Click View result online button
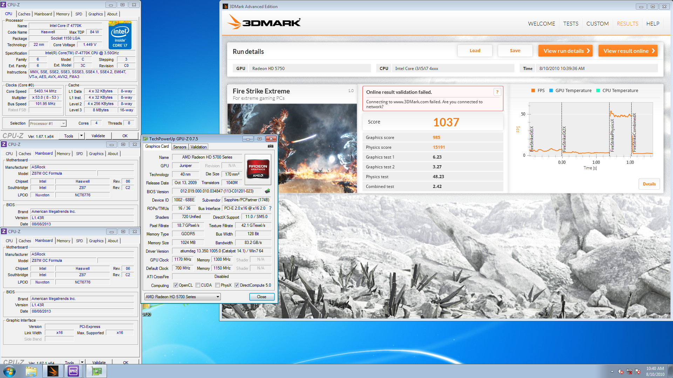This screenshot has height=378, width=673. [x=628, y=51]
